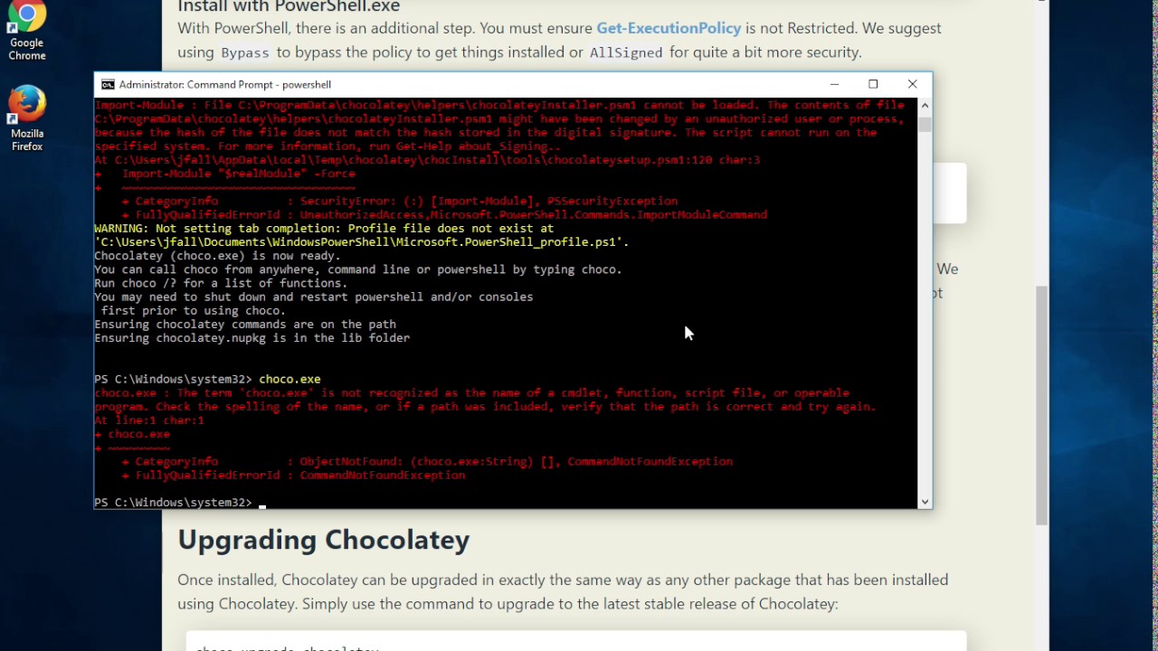Click the 'FullyQualifiedErrorId : UnauthorizedAccess' line

tap(444, 214)
